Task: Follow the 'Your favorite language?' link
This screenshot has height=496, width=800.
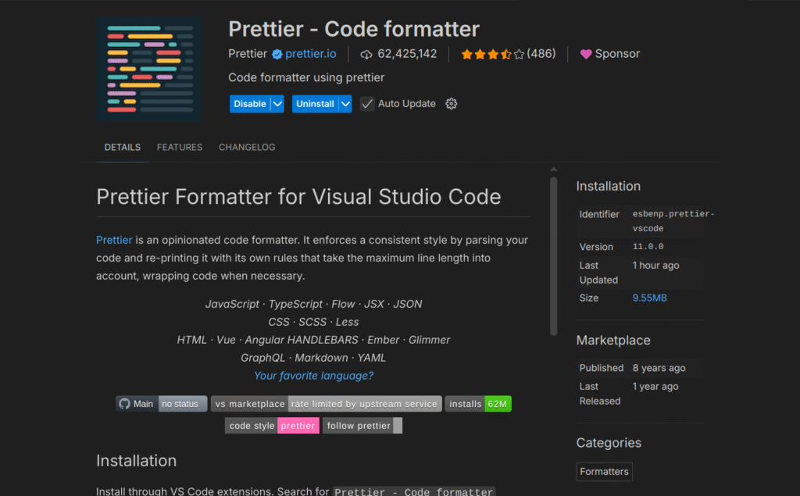Action: (314, 376)
